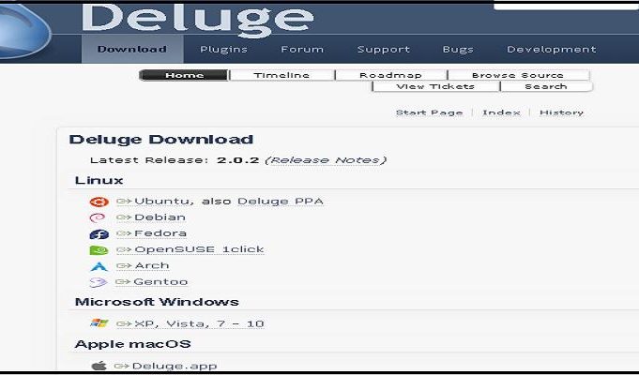Click the Windows flag icon

[99, 323]
